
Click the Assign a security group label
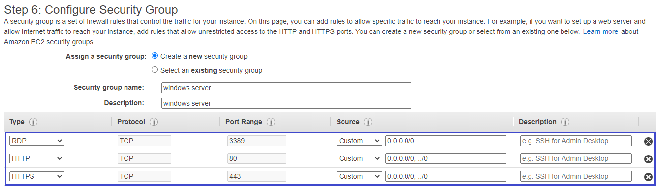click(106, 56)
